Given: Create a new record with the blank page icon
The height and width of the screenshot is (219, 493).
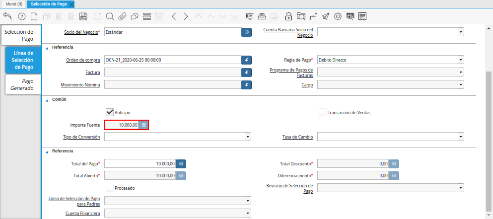Looking at the screenshot, I should pos(34,16).
